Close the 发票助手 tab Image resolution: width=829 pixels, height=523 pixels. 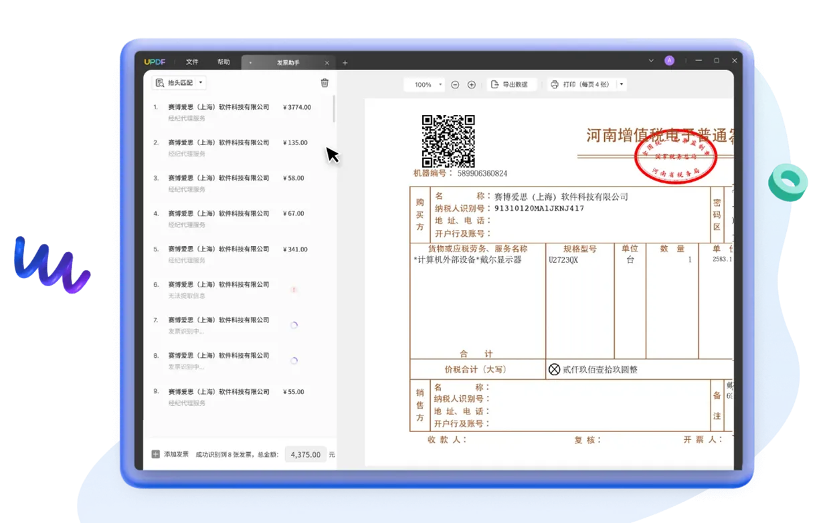(327, 63)
